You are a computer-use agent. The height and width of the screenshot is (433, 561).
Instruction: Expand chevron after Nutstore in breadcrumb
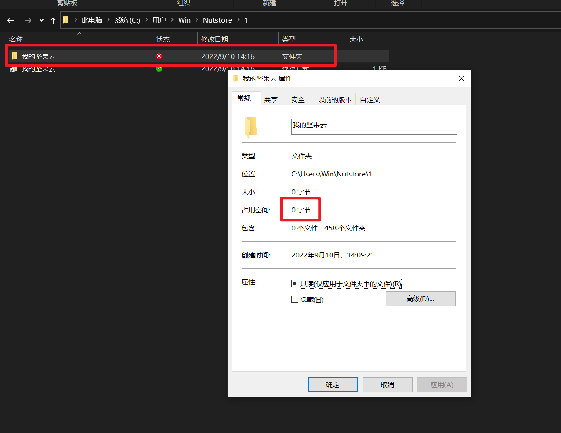click(x=238, y=20)
